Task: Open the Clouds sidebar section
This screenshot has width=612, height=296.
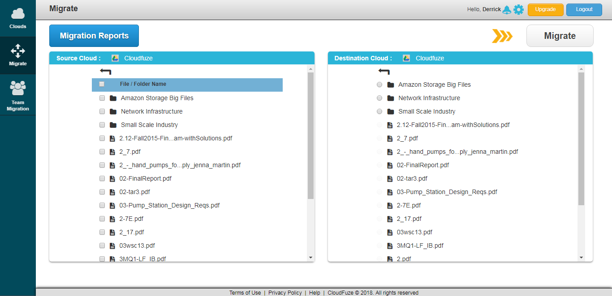Action: (x=18, y=18)
